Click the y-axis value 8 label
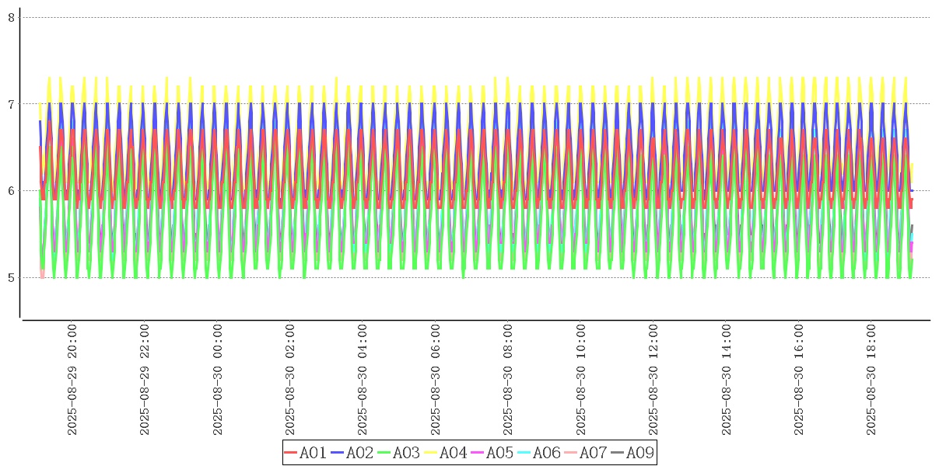 (11, 17)
